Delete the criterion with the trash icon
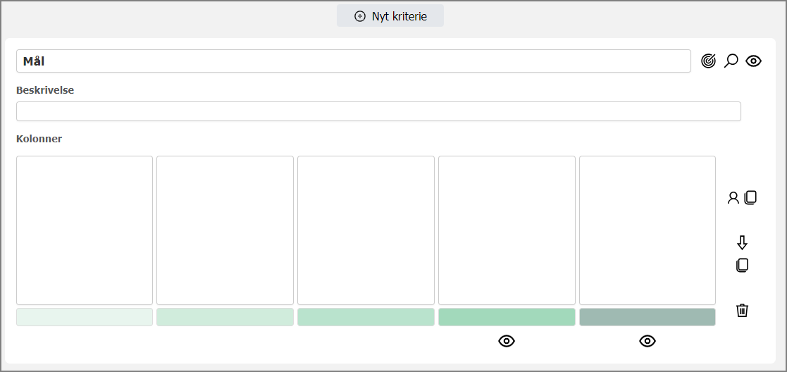This screenshot has height=372, width=787. [743, 310]
